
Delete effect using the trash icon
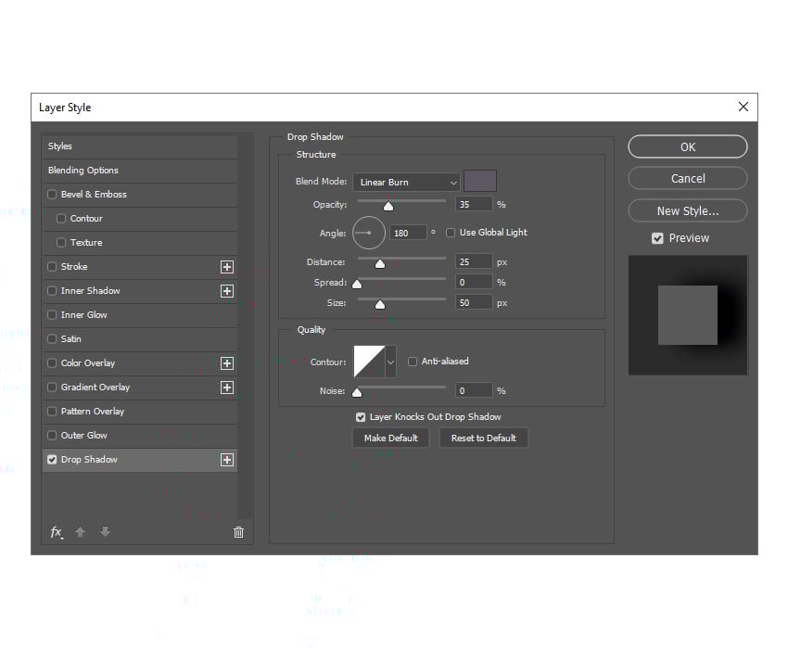pyautogui.click(x=238, y=531)
